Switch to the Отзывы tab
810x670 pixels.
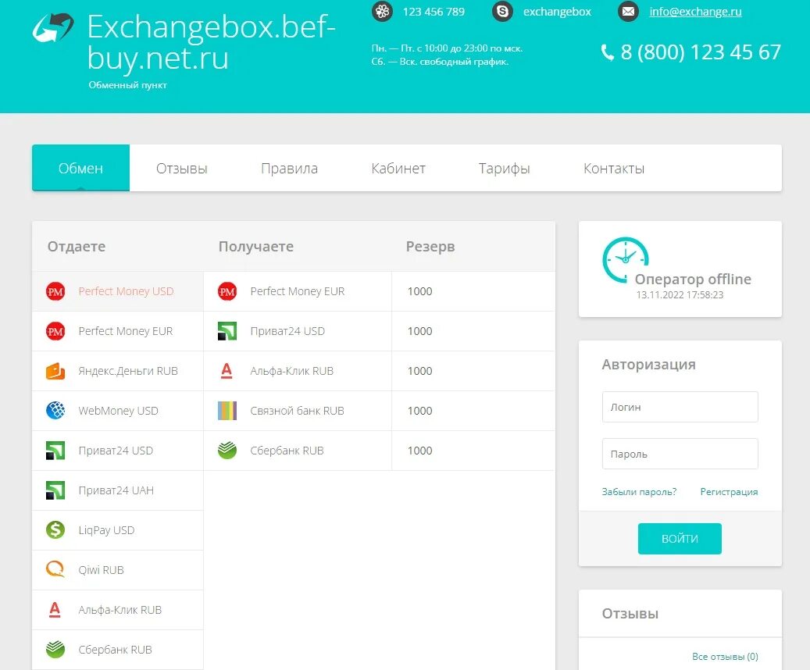pyautogui.click(x=182, y=169)
